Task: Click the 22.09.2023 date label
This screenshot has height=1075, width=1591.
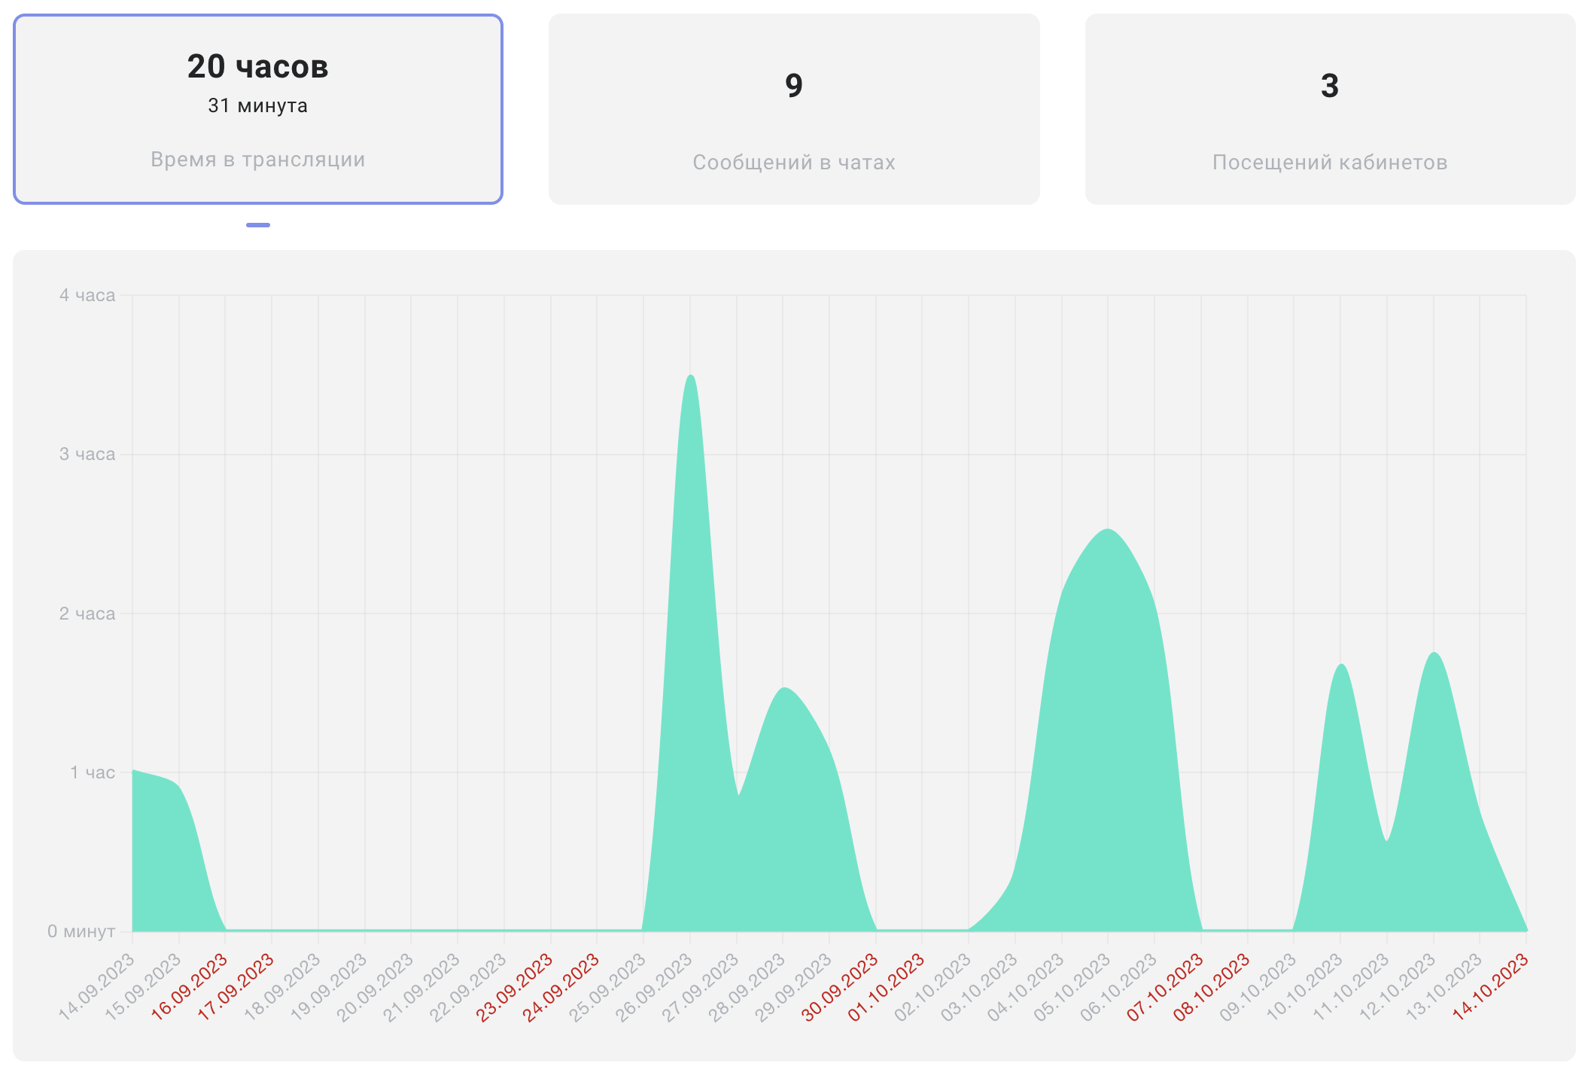Action: [469, 987]
